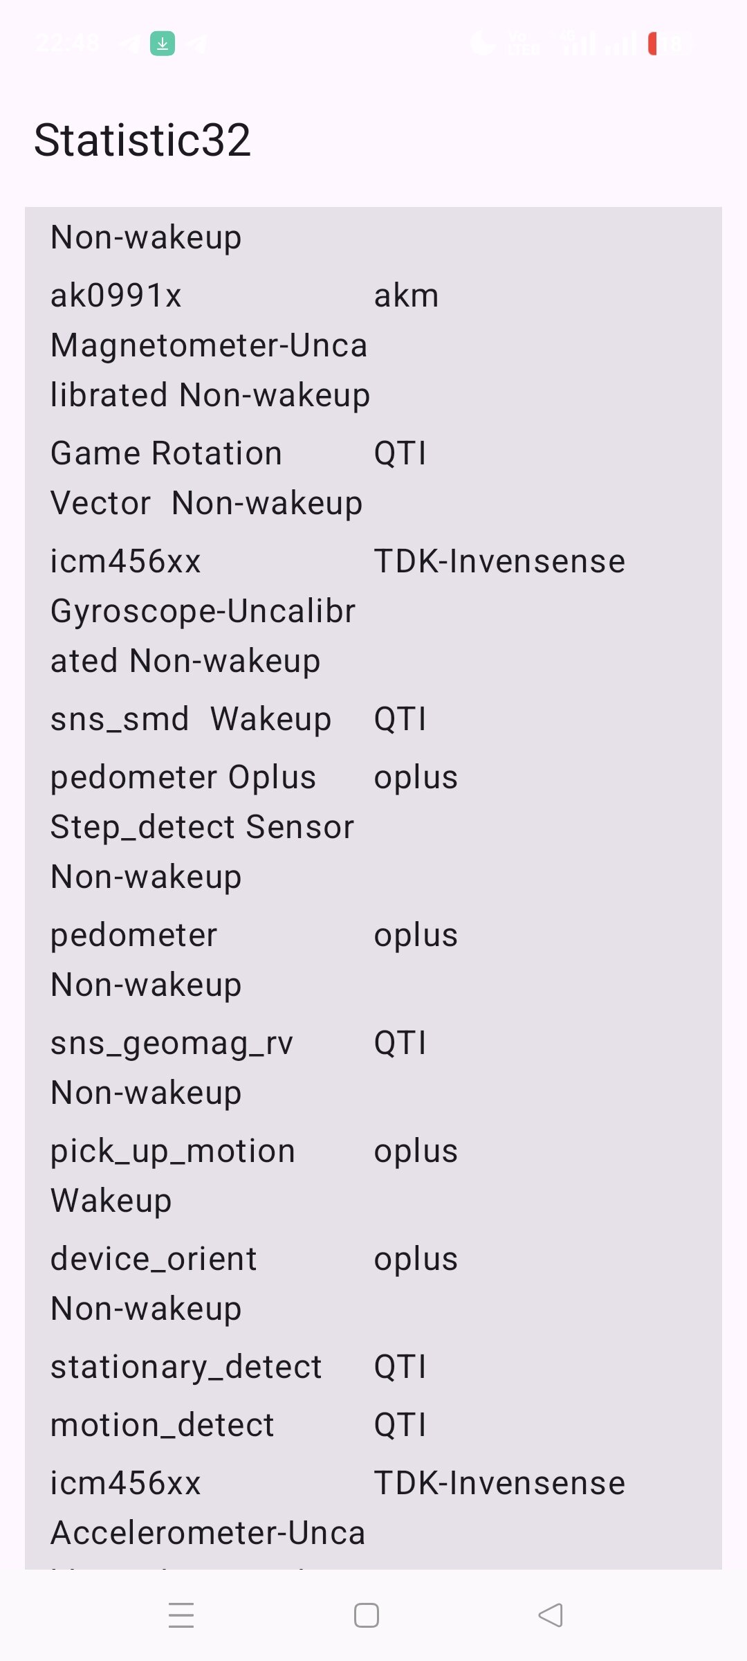Select device_orient Non-wakeup entry
The image size is (747, 1661).
coord(373,1284)
